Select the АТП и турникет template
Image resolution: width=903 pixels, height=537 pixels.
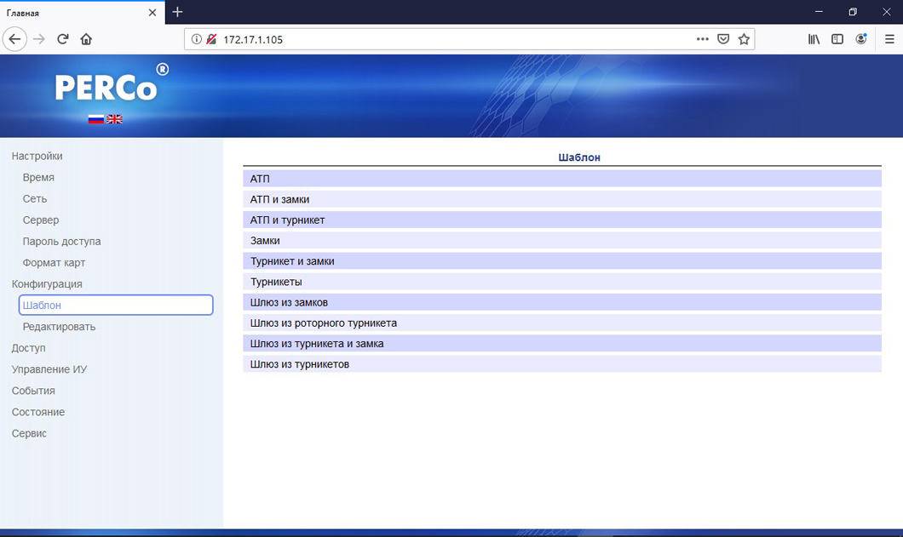[287, 220]
